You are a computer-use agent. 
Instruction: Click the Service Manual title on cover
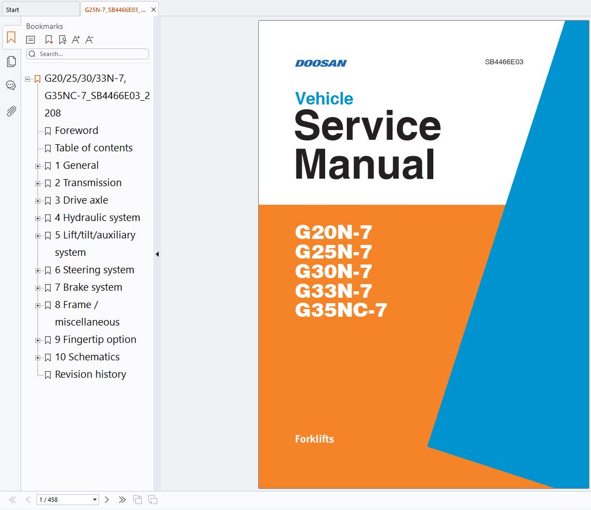pos(368,145)
